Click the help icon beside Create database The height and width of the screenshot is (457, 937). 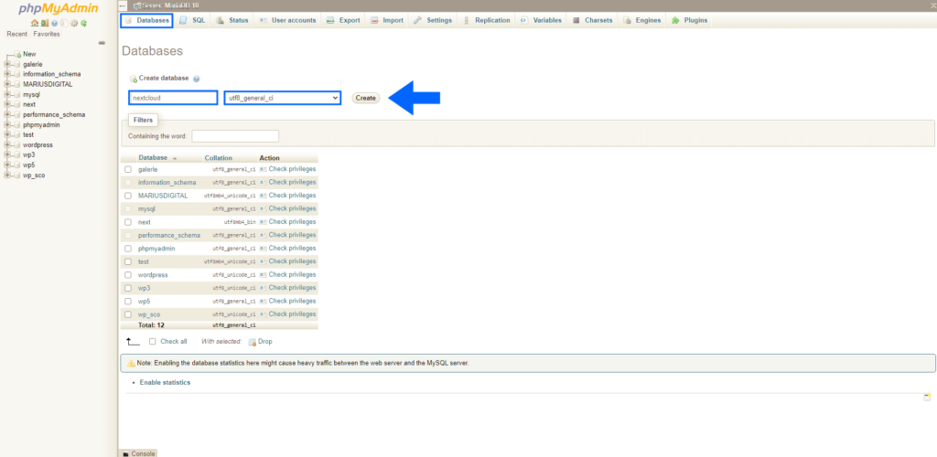pos(197,80)
